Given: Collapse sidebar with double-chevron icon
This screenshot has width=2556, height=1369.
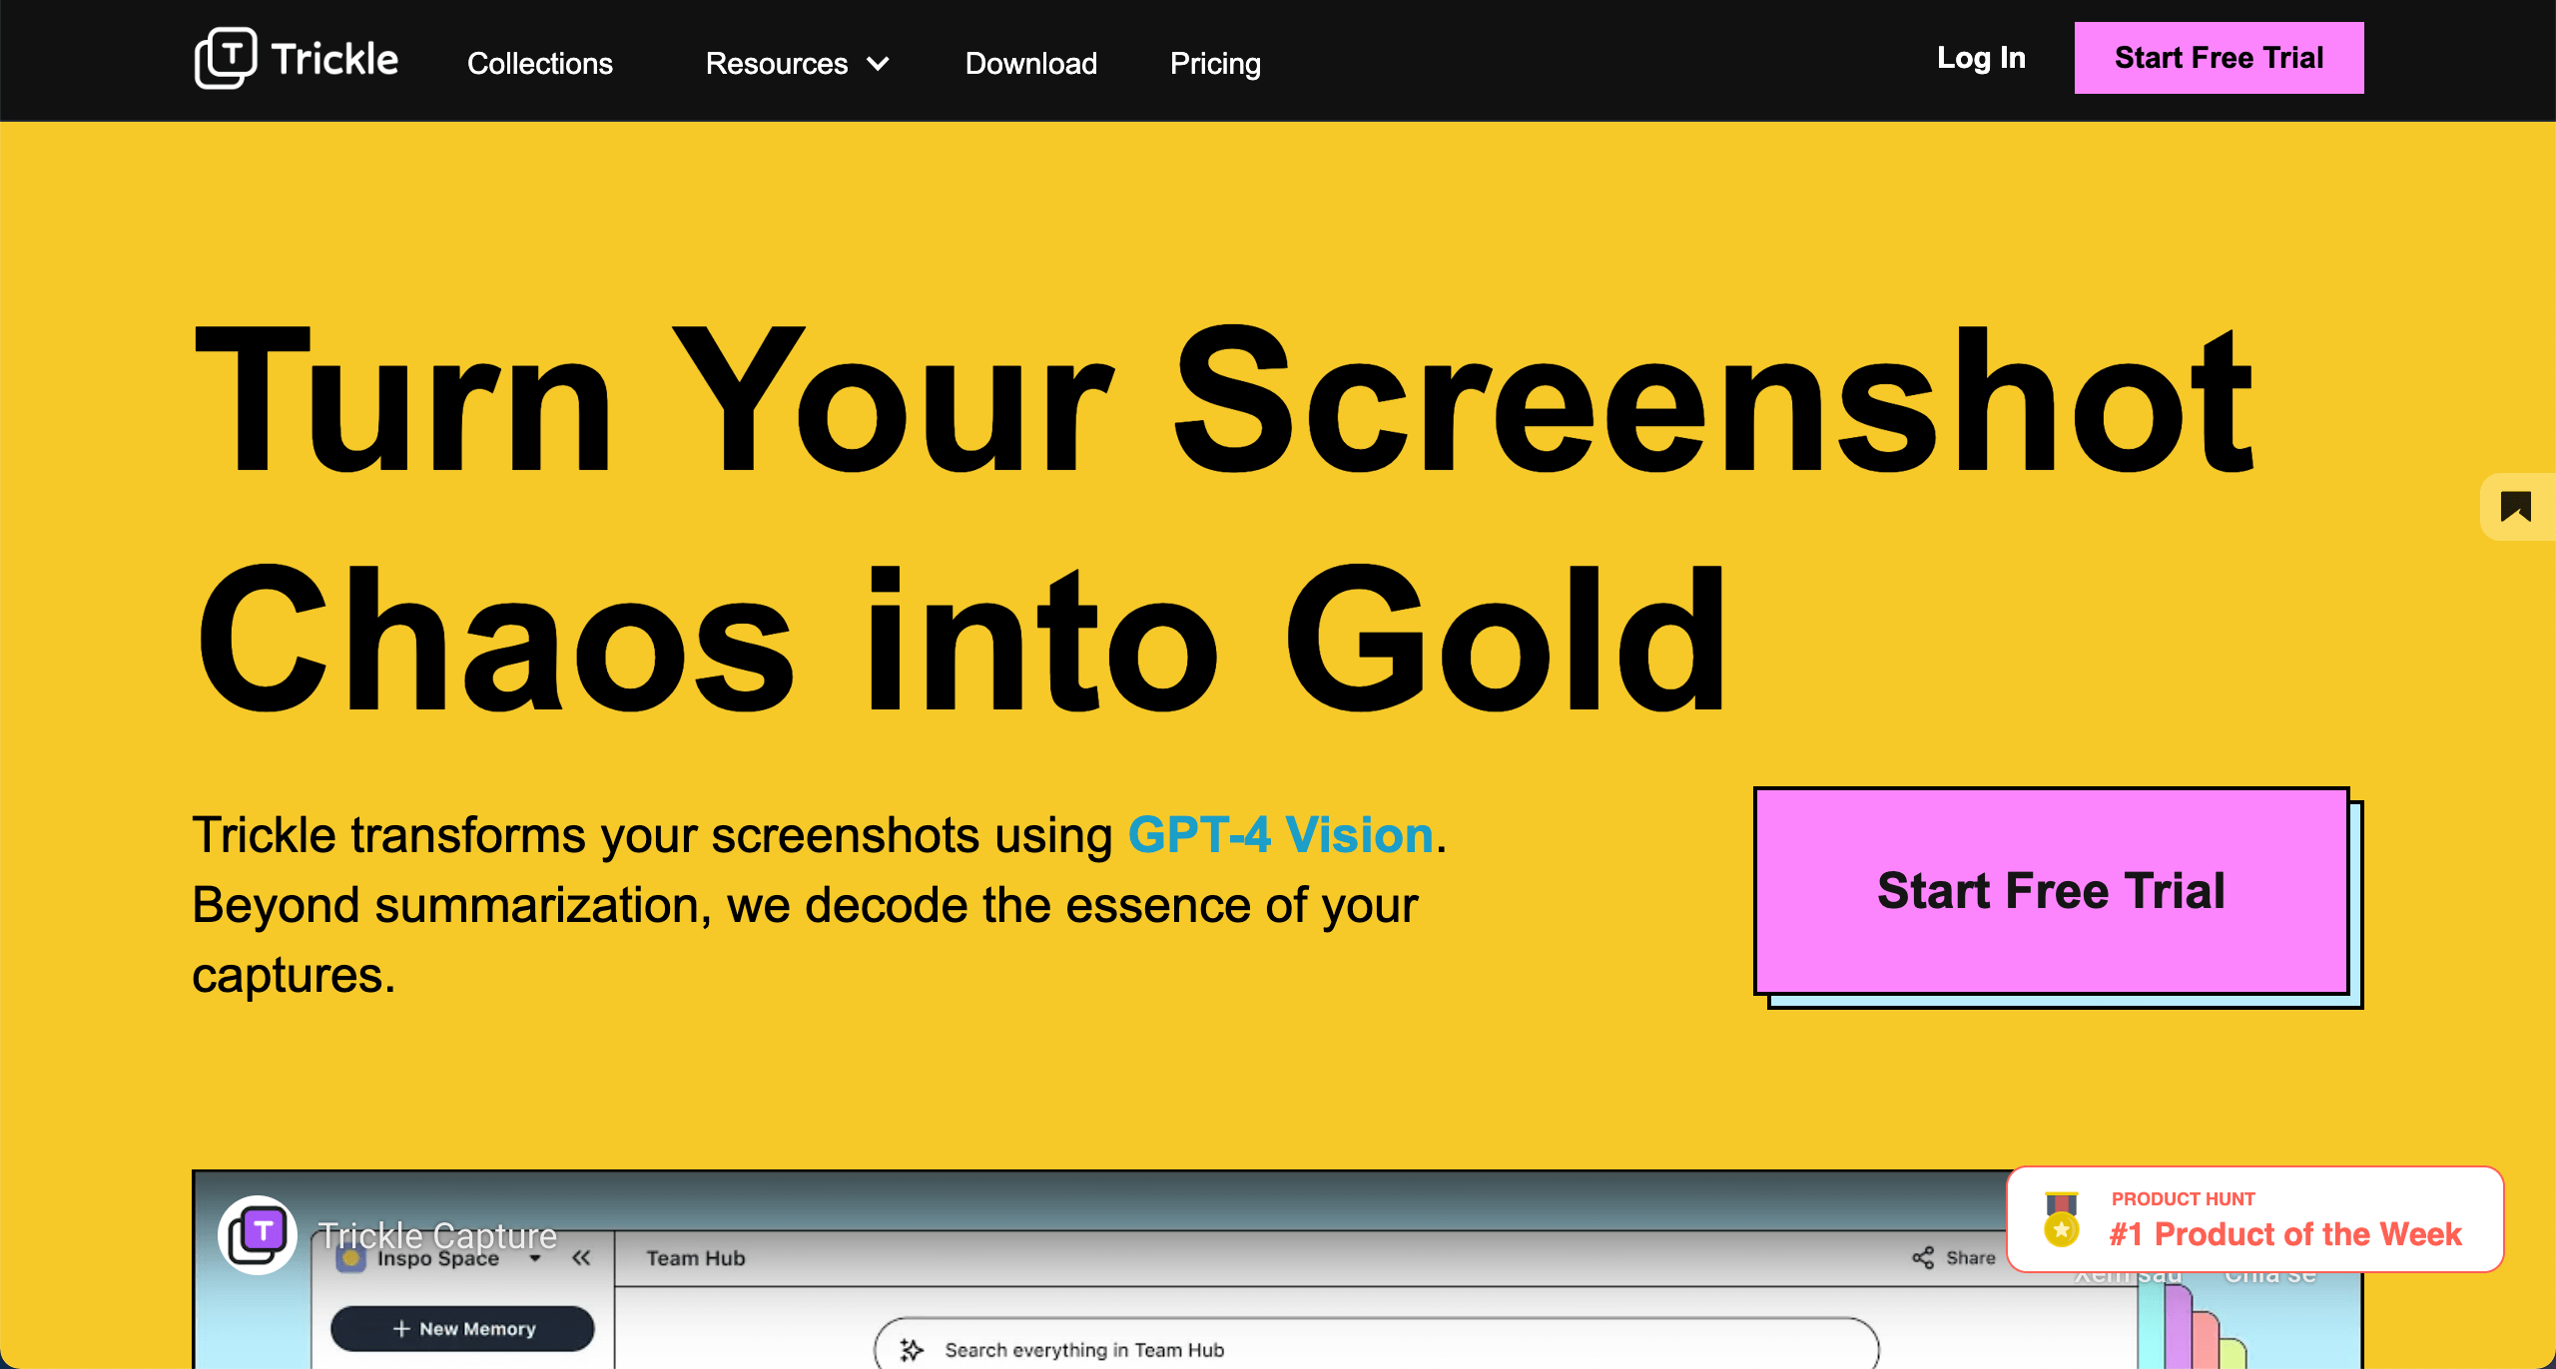Looking at the screenshot, I should tap(581, 1257).
